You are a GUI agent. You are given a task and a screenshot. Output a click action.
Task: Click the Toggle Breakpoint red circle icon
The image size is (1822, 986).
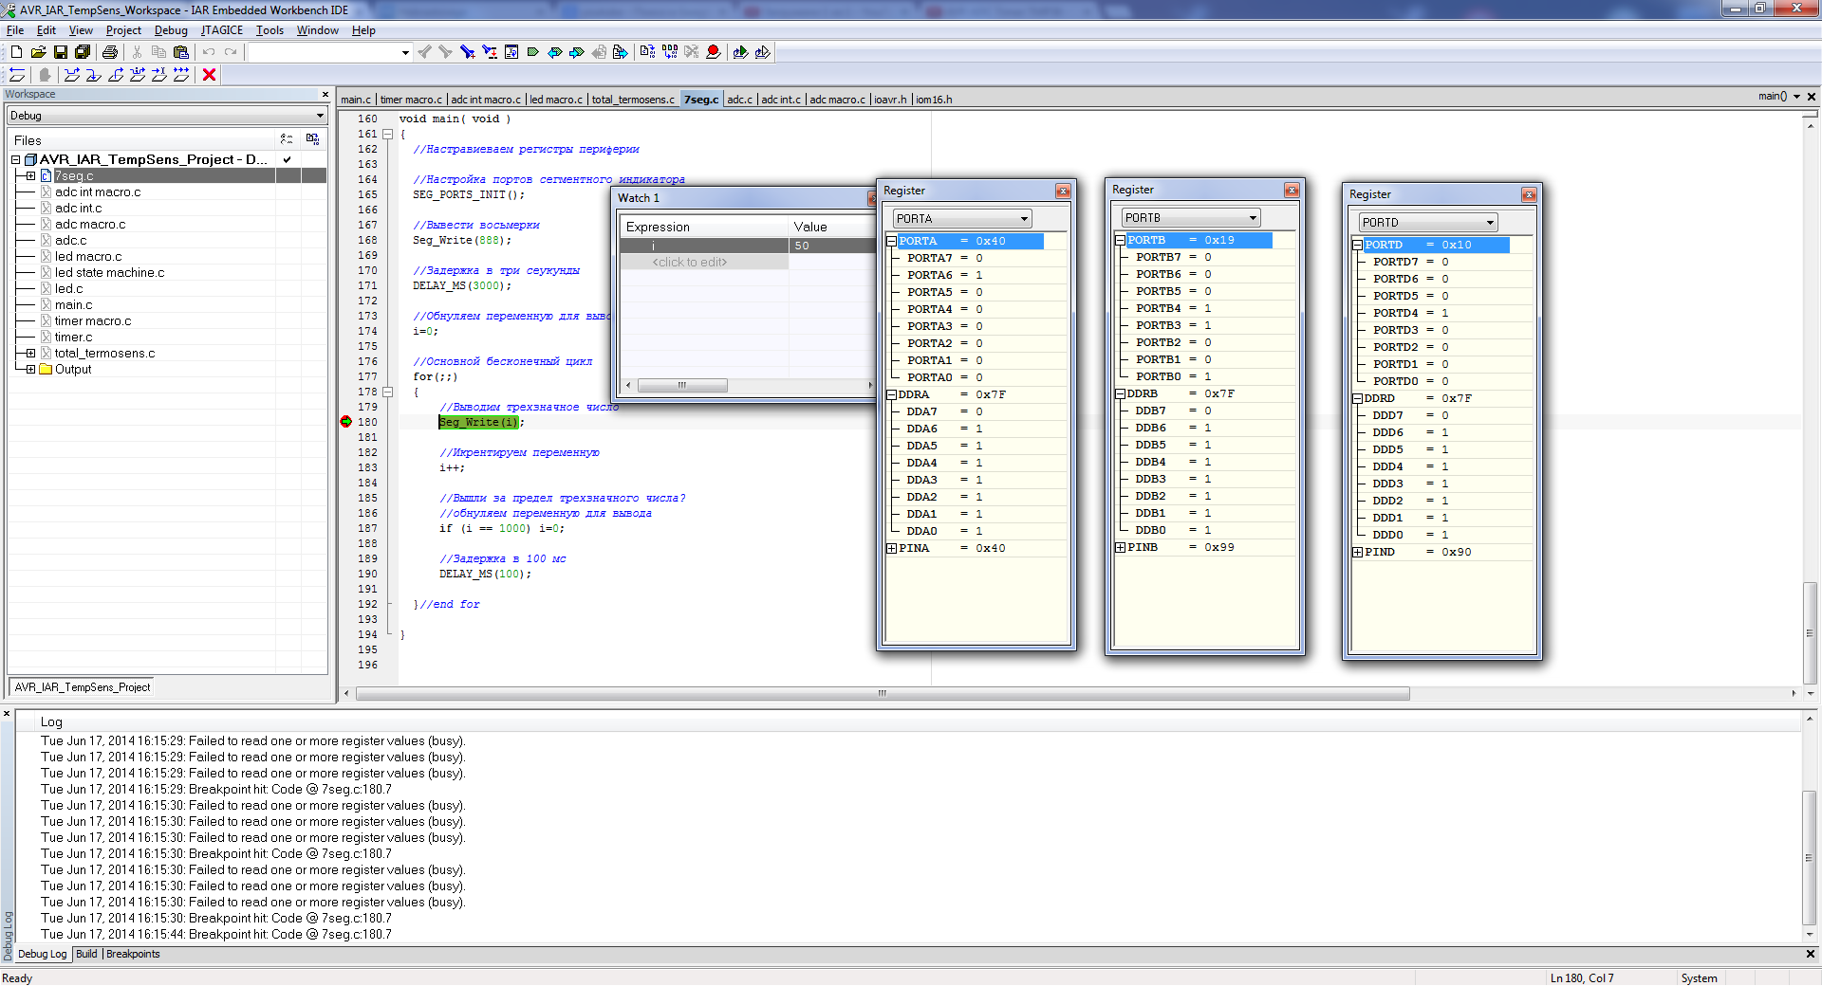714,52
